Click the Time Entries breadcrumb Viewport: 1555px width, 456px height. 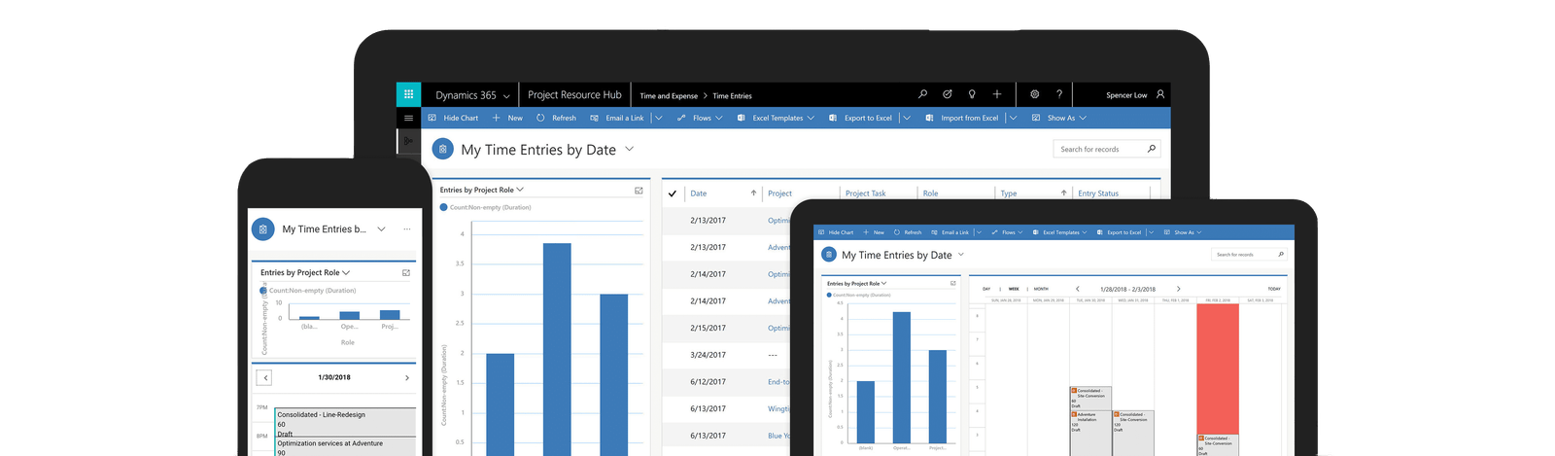[732, 96]
